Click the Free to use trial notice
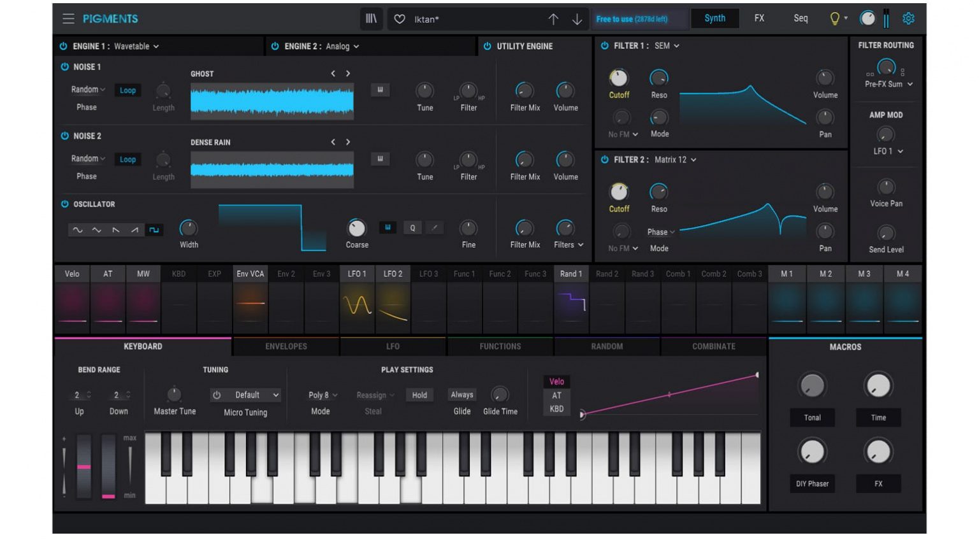979x540 pixels. [x=640, y=19]
